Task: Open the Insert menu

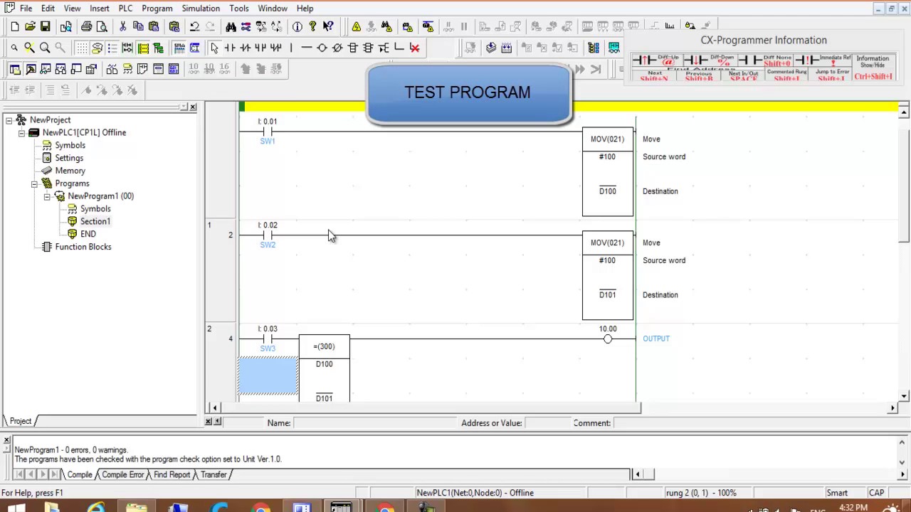Action: (x=99, y=9)
